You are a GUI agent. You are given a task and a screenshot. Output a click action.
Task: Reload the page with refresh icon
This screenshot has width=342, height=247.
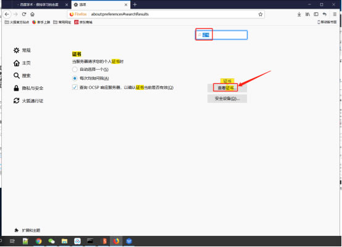24,14
